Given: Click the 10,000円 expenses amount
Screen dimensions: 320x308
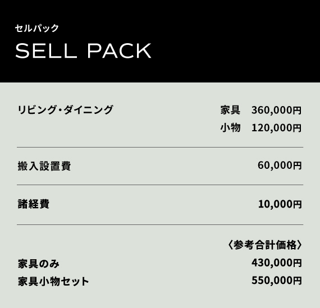Looking at the screenshot, I should 280,204.
